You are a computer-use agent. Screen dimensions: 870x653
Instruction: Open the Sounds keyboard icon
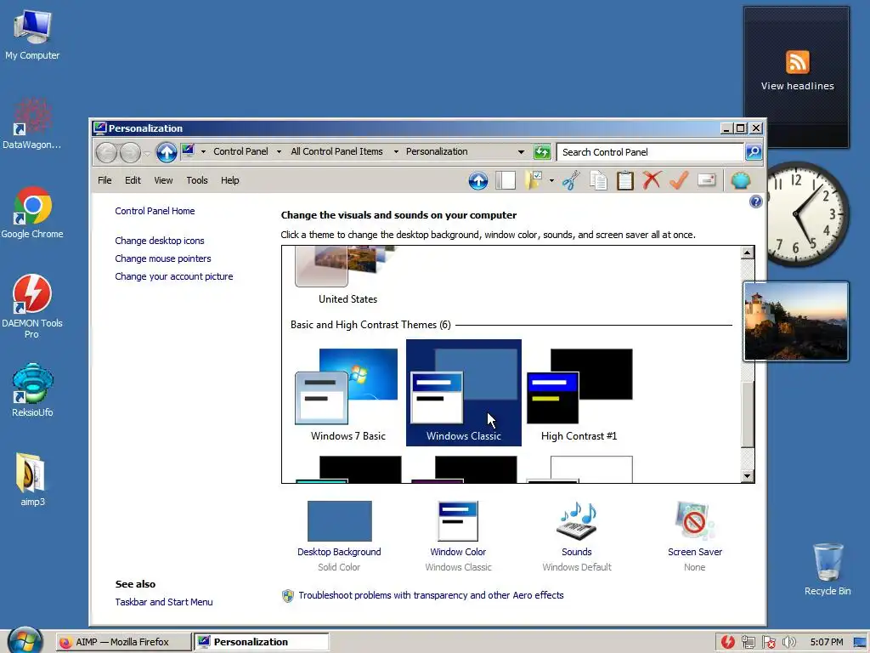[577, 521]
